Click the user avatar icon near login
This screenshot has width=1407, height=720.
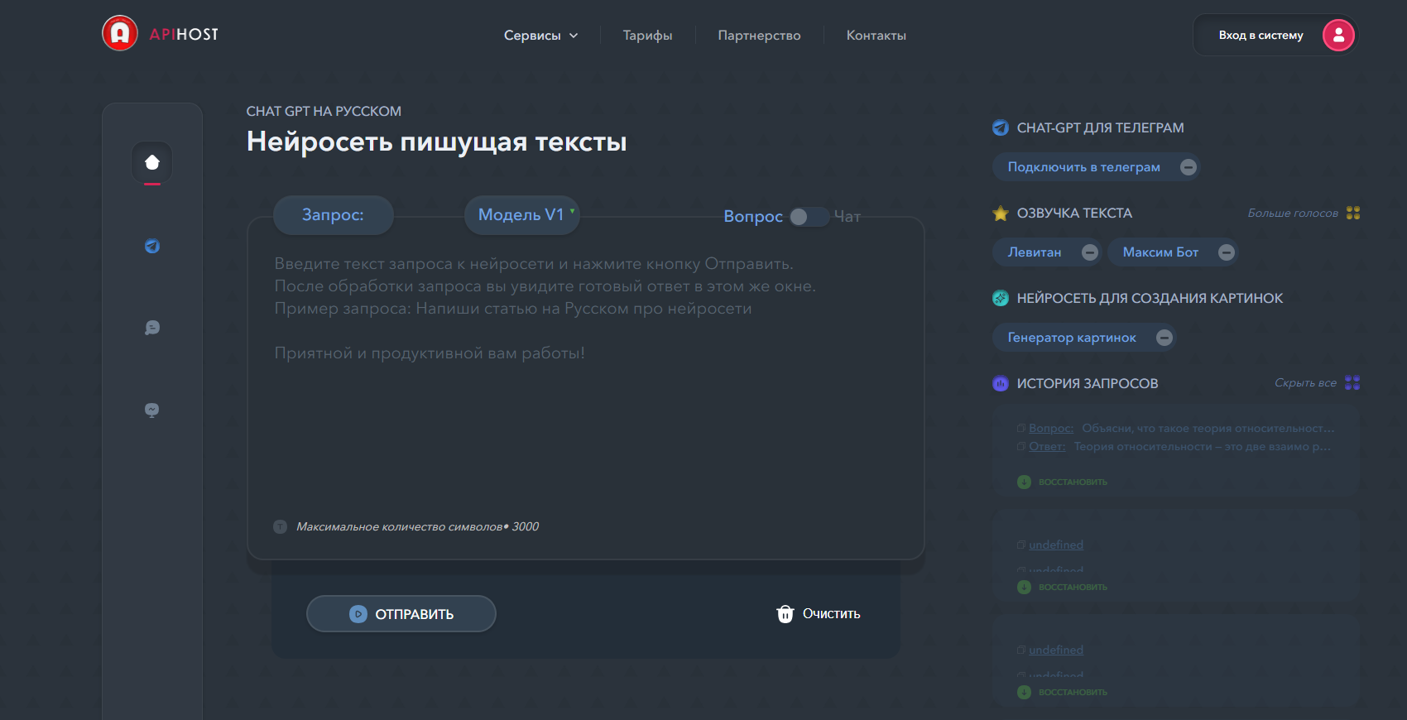pyautogui.click(x=1337, y=35)
